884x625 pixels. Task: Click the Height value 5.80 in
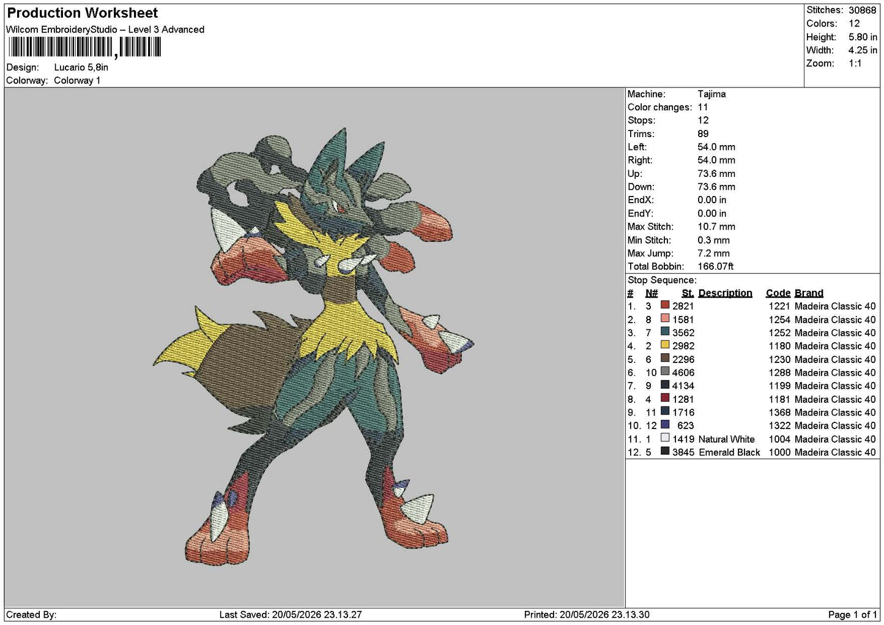863,37
